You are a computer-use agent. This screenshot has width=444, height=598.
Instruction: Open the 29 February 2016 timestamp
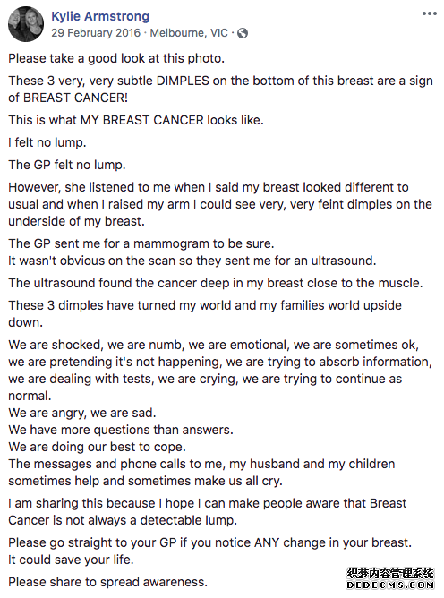point(96,33)
